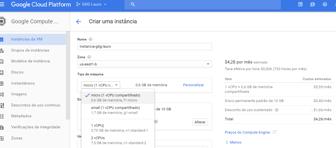Click the Total $4,28/mês value

[322, 119]
